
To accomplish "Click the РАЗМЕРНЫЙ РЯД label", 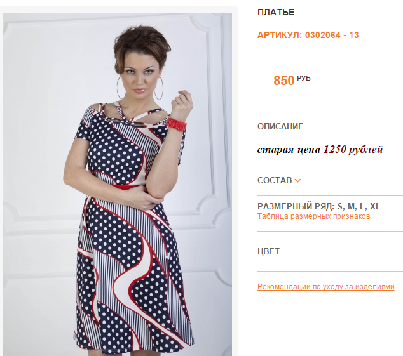I will point(296,206).
